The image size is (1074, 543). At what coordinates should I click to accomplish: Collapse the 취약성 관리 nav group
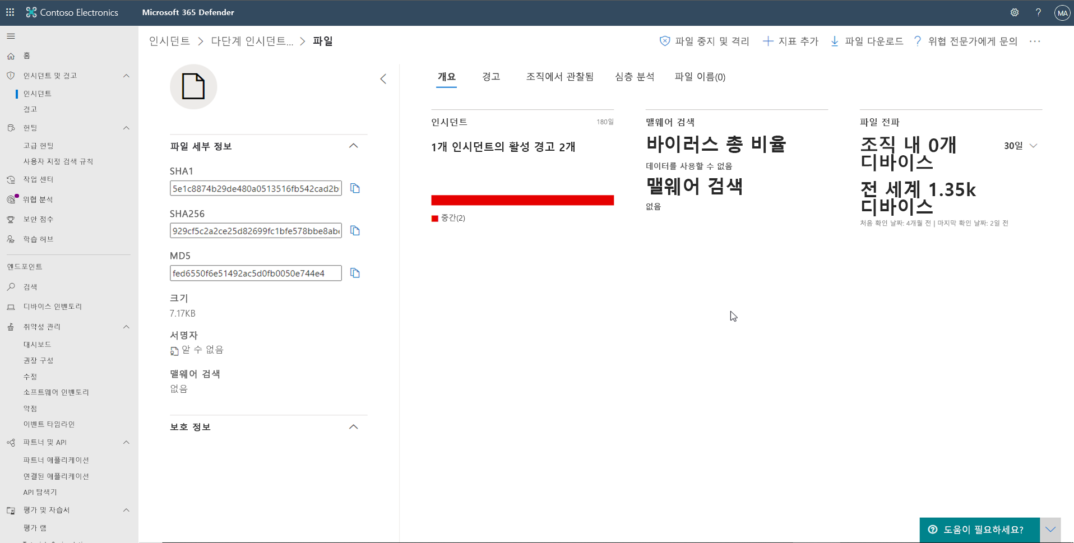[126, 327]
